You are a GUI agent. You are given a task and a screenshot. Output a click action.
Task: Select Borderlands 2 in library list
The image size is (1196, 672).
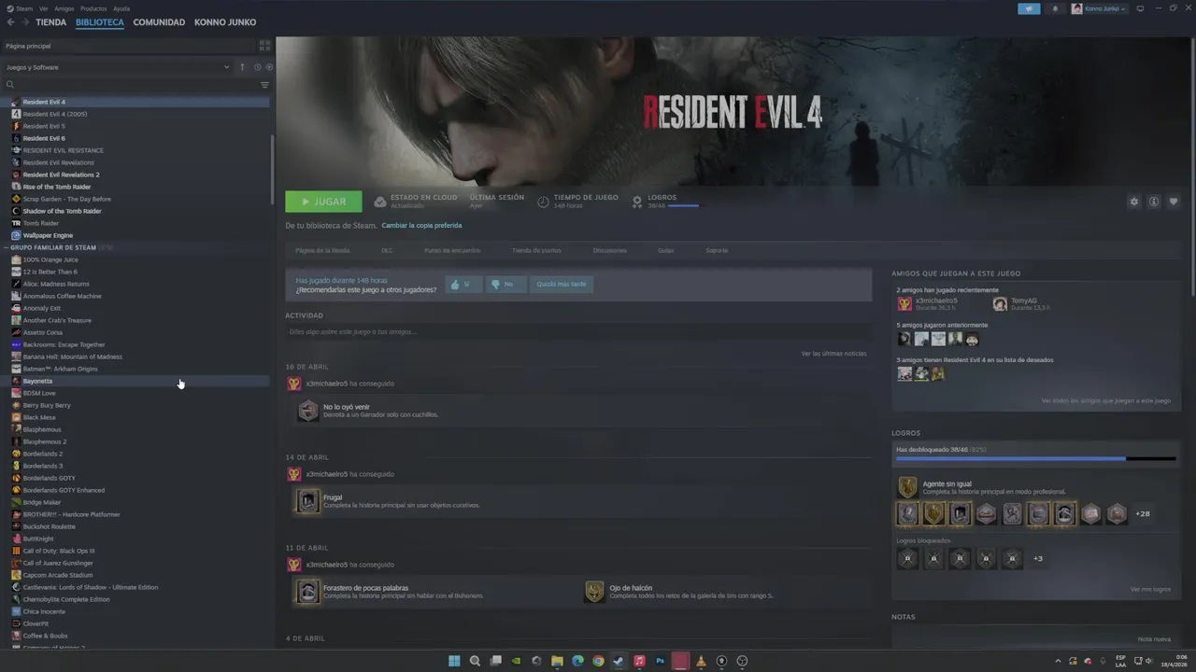pos(135,454)
